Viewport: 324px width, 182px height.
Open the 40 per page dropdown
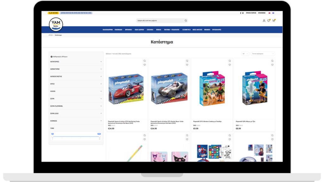point(245,54)
